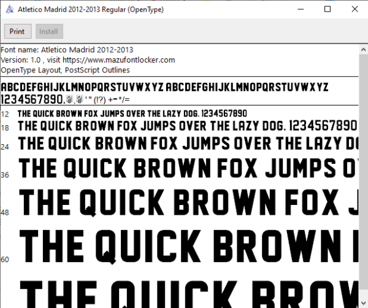This screenshot has width=368, height=308.
Task: Click the size 18 label
Action: tap(5, 128)
